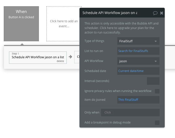Focus the Interval (seconds) input box
Viewport: 175px width, 138px height.
click(153, 81)
